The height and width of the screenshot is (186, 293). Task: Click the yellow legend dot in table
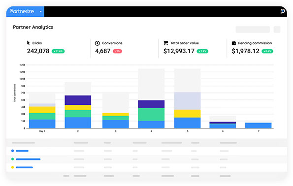(12, 167)
